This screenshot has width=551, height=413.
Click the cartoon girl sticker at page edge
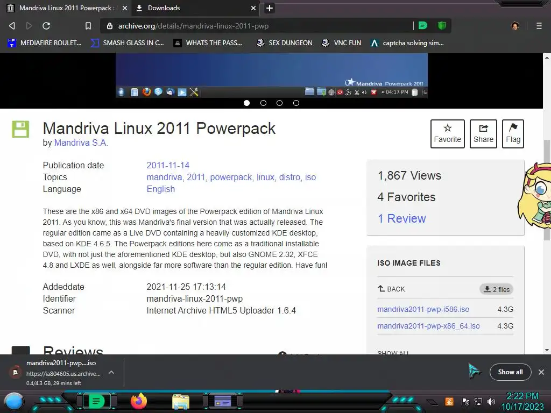pyautogui.click(x=534, y=196)
